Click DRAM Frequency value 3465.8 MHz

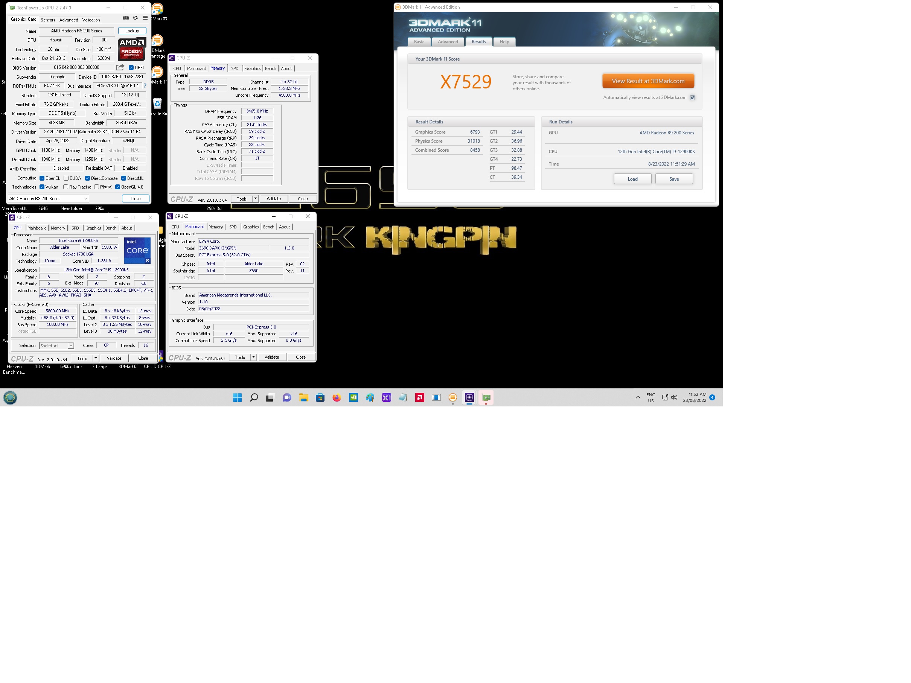click(x=257, y=111)
